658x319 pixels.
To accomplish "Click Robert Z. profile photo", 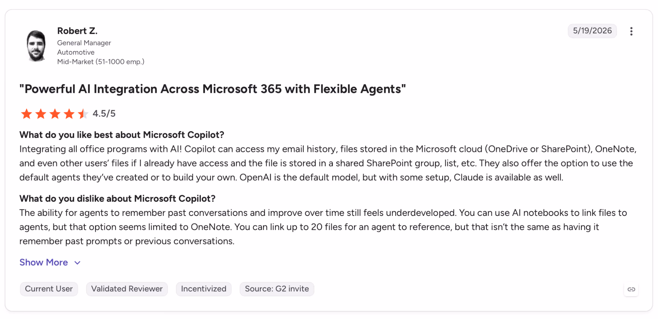I will point(36,46).
